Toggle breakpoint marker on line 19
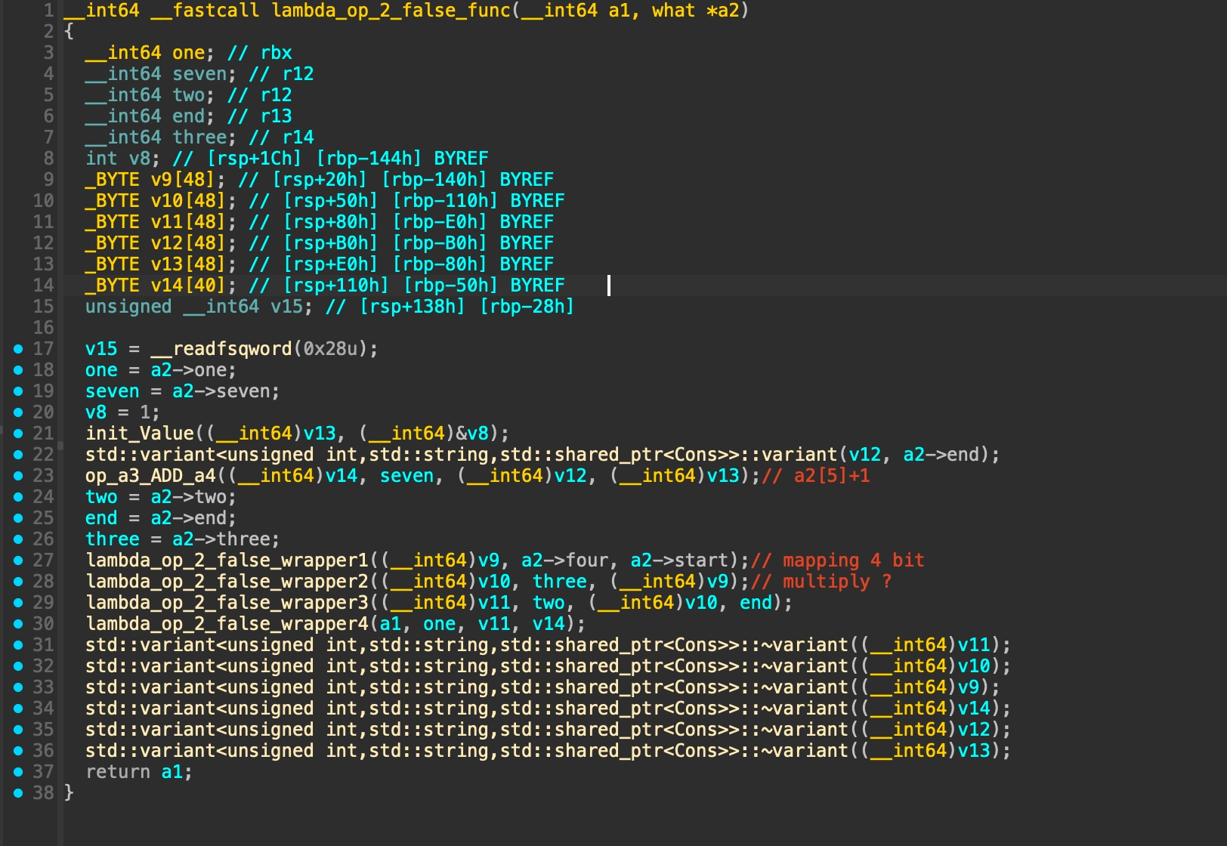 (x=18, y=391)
